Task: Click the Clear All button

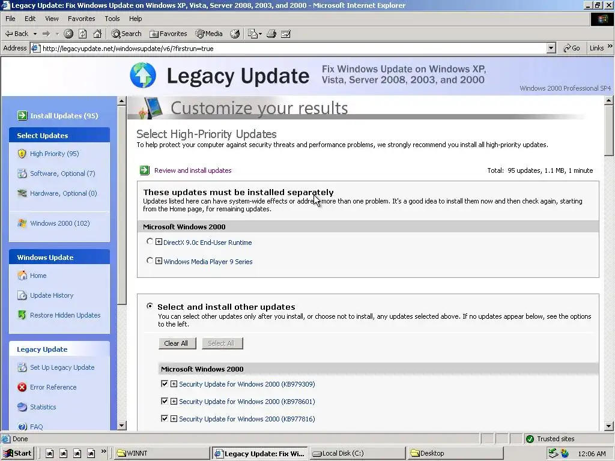Action: (x=177, y=343)
